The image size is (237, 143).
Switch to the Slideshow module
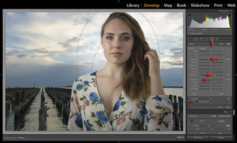pyautogui.click(x=200, y=5)
